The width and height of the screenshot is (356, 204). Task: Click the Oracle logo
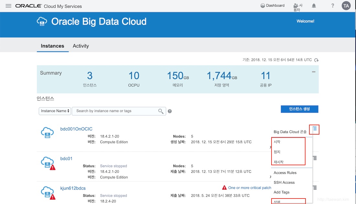pos(28,6)
